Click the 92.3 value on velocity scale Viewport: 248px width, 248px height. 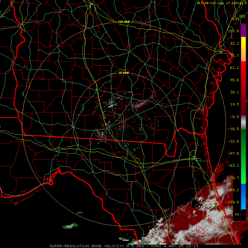click(x=234, y=43)
